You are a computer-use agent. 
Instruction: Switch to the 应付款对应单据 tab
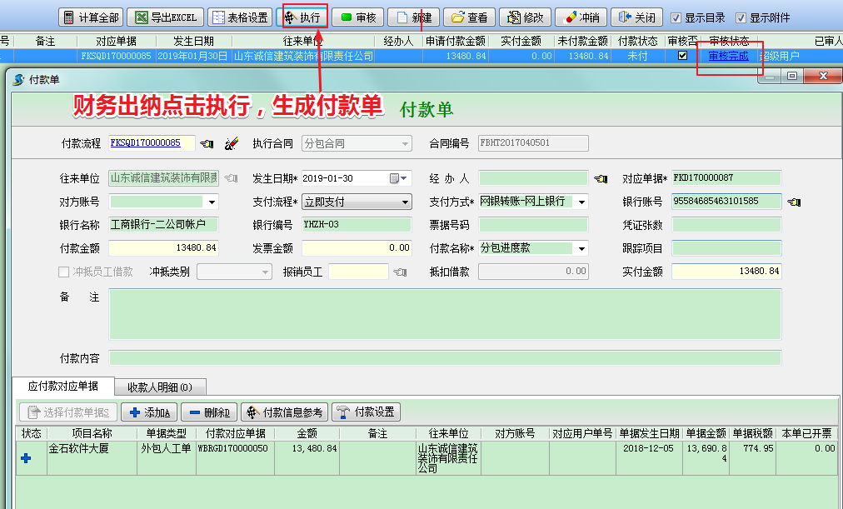63,386
